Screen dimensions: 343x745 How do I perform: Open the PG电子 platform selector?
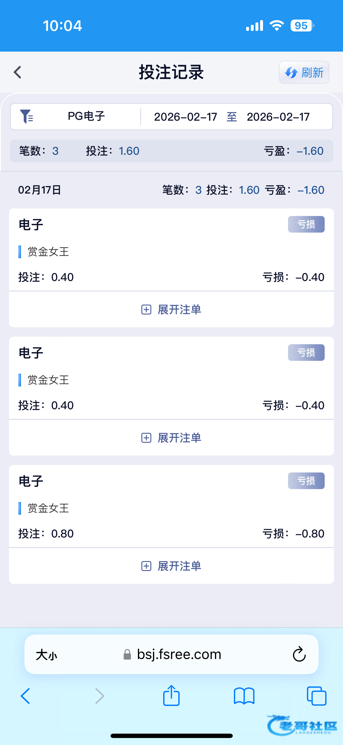(x=86, y=117)
